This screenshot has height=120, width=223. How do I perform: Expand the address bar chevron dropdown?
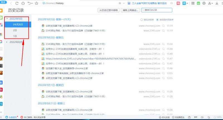click(x=124, y=3)
